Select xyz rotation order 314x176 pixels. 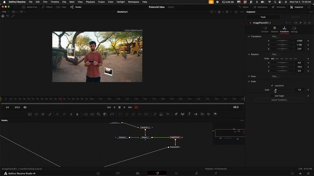273,59
